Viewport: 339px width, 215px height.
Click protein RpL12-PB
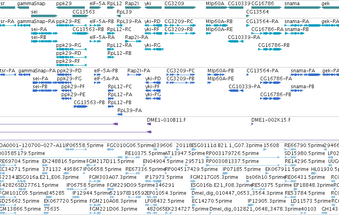pyautogui.click(x=120, y=103)
